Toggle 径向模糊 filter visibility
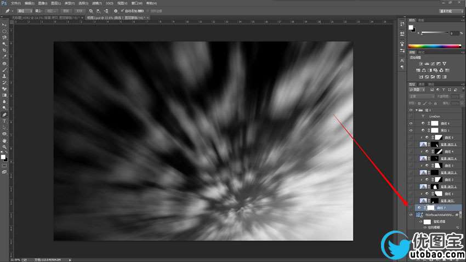466x262 pixels. pos(425,227)
